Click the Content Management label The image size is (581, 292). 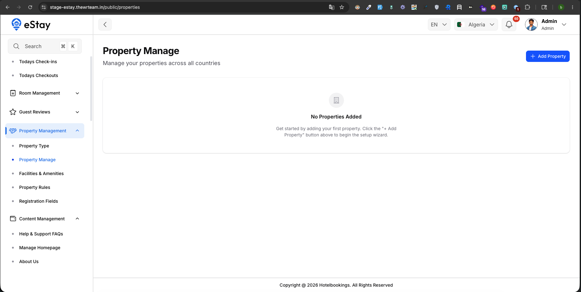pyautogui.click(x=42, y=219)
